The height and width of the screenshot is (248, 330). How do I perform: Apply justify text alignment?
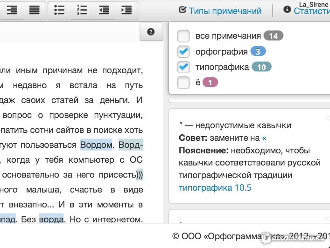pos(35,10)
